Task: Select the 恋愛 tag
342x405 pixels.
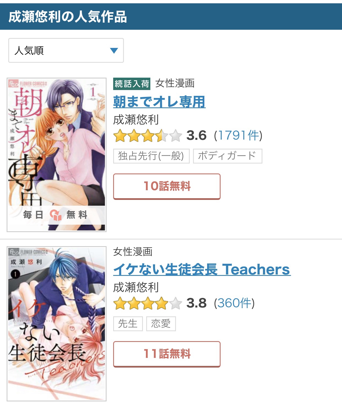Action: pos(161,324)
